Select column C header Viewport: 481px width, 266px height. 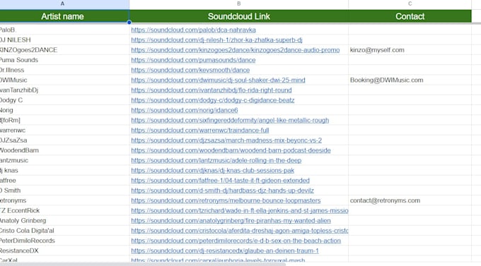coord(410,4)
